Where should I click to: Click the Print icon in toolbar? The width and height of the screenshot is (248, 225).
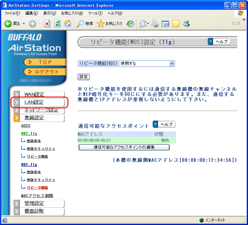[155, 24]
